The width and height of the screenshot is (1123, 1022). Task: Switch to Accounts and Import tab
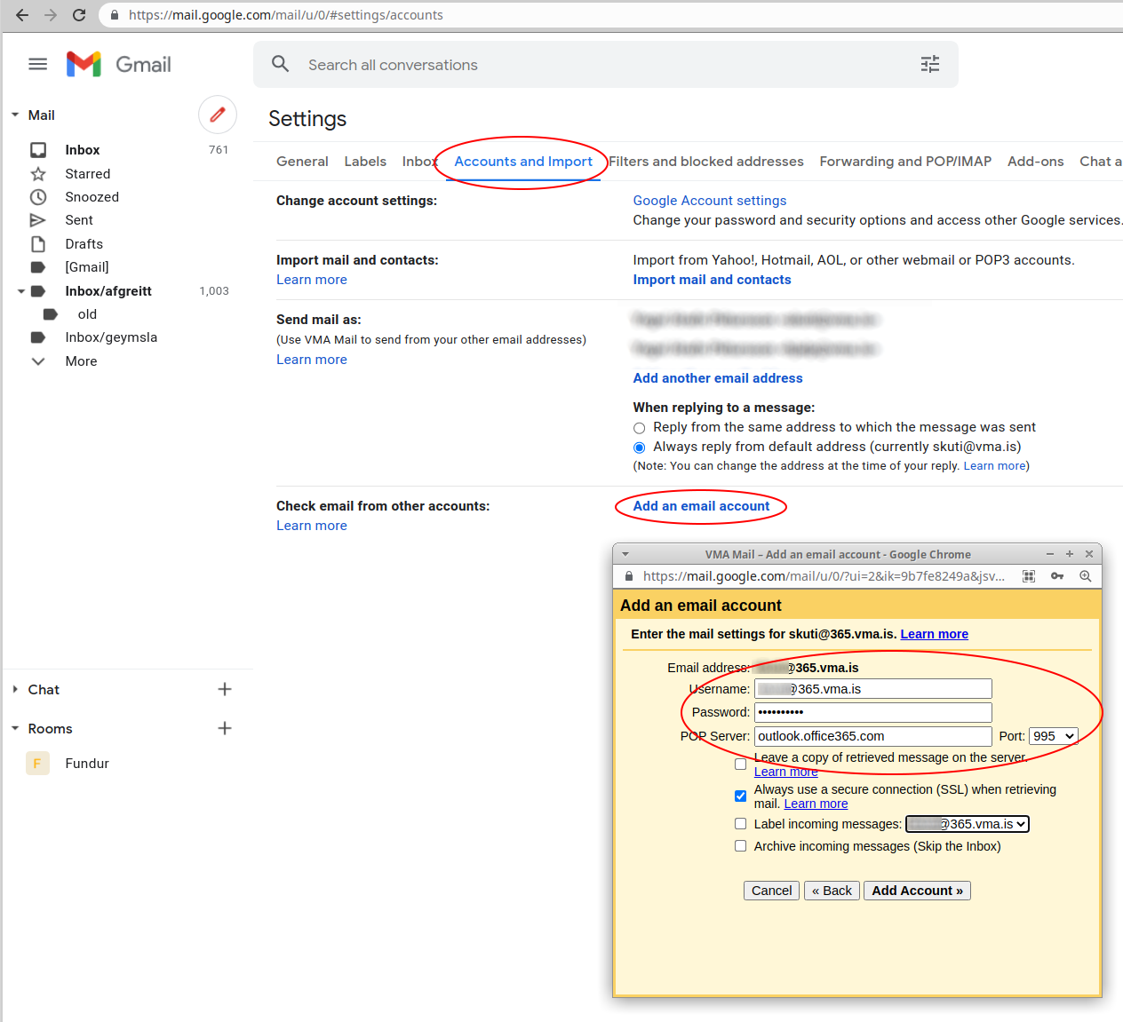point(523,162)
